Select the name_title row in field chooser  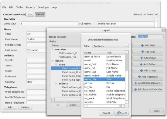click(104, 79)
